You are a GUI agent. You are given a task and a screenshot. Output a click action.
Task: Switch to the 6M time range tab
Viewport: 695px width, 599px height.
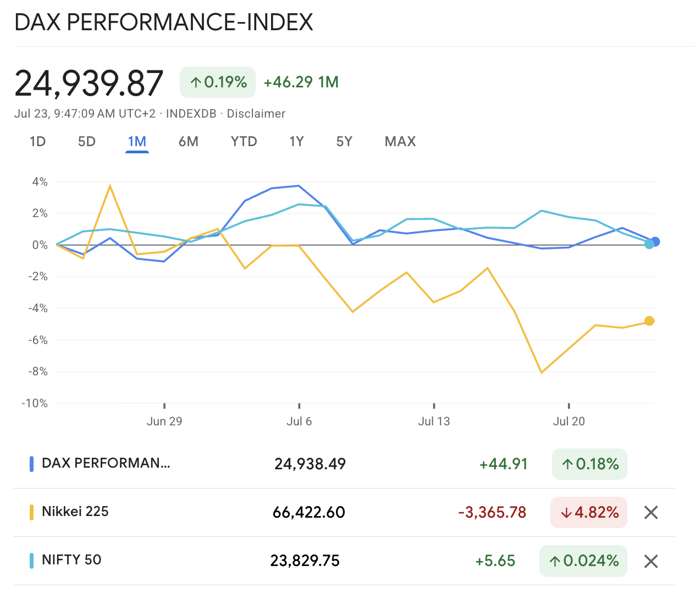(x=189, y=142)
